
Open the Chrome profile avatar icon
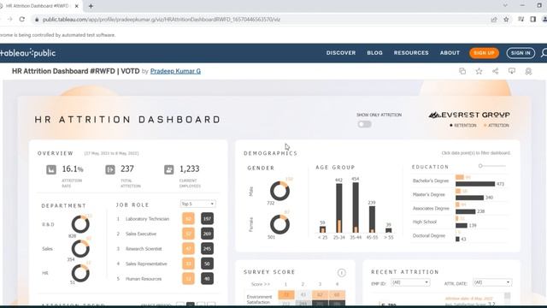pyautogui.click(x=544, y=20)
